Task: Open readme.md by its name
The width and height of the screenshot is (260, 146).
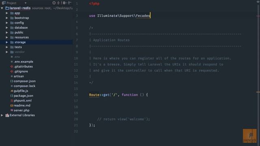Action: tap(22, 105)
